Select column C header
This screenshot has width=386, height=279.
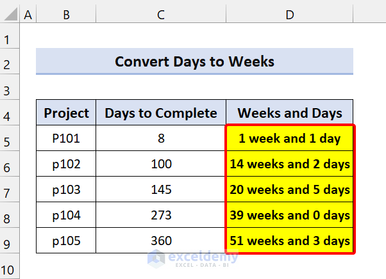[161, 14]
